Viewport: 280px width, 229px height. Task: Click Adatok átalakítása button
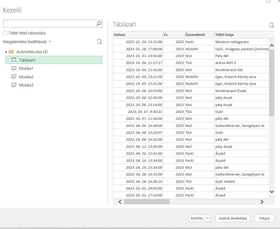click(x=233, y=218)
